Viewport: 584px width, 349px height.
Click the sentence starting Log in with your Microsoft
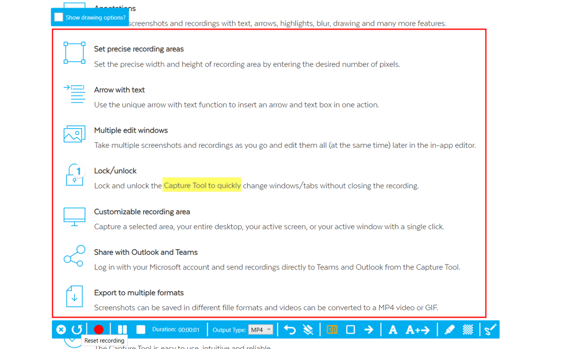point(277,267)
